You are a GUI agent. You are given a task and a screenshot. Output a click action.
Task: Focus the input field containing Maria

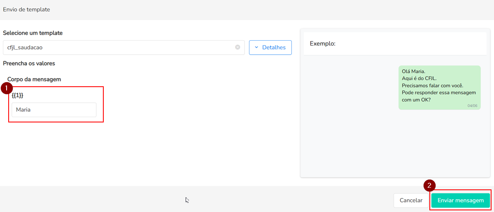pos(54,110)
